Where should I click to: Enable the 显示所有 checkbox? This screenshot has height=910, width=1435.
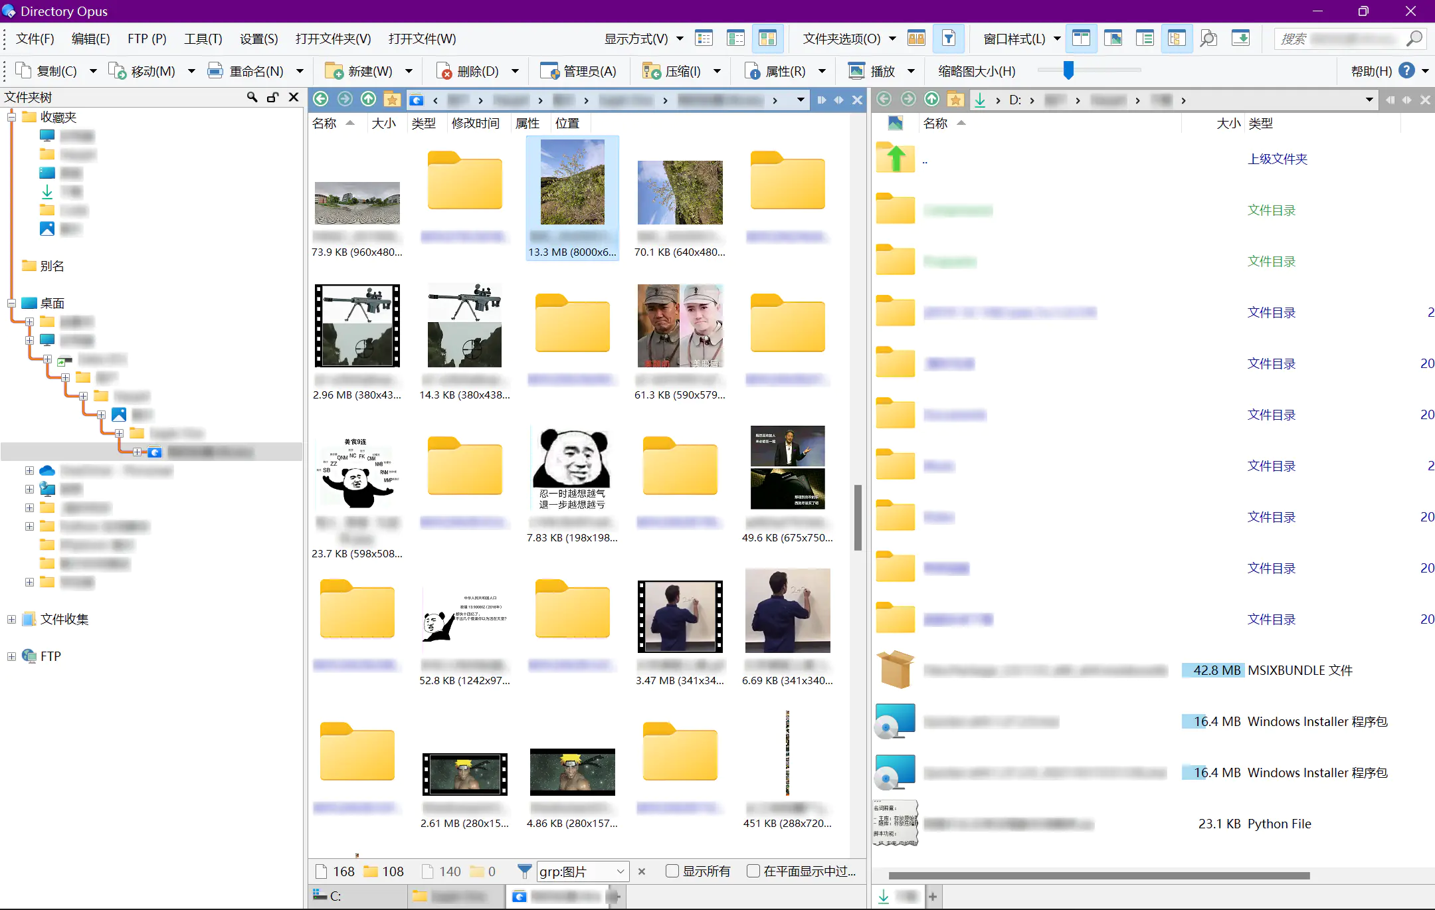click(x=672, y=871)
